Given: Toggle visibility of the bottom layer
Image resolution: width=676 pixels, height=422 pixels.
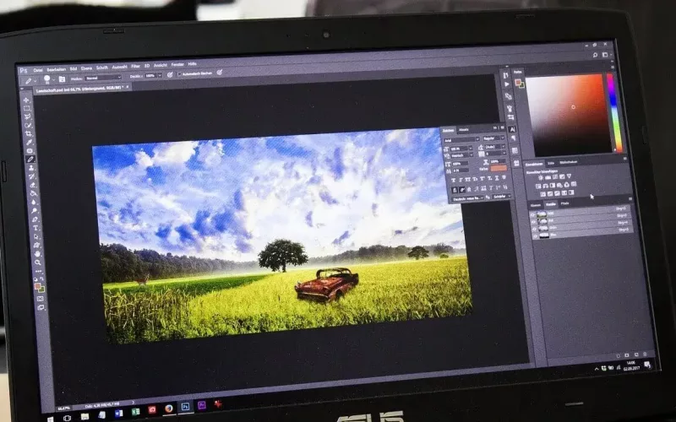Looking at the screenshot, I should tap(536, 235).
